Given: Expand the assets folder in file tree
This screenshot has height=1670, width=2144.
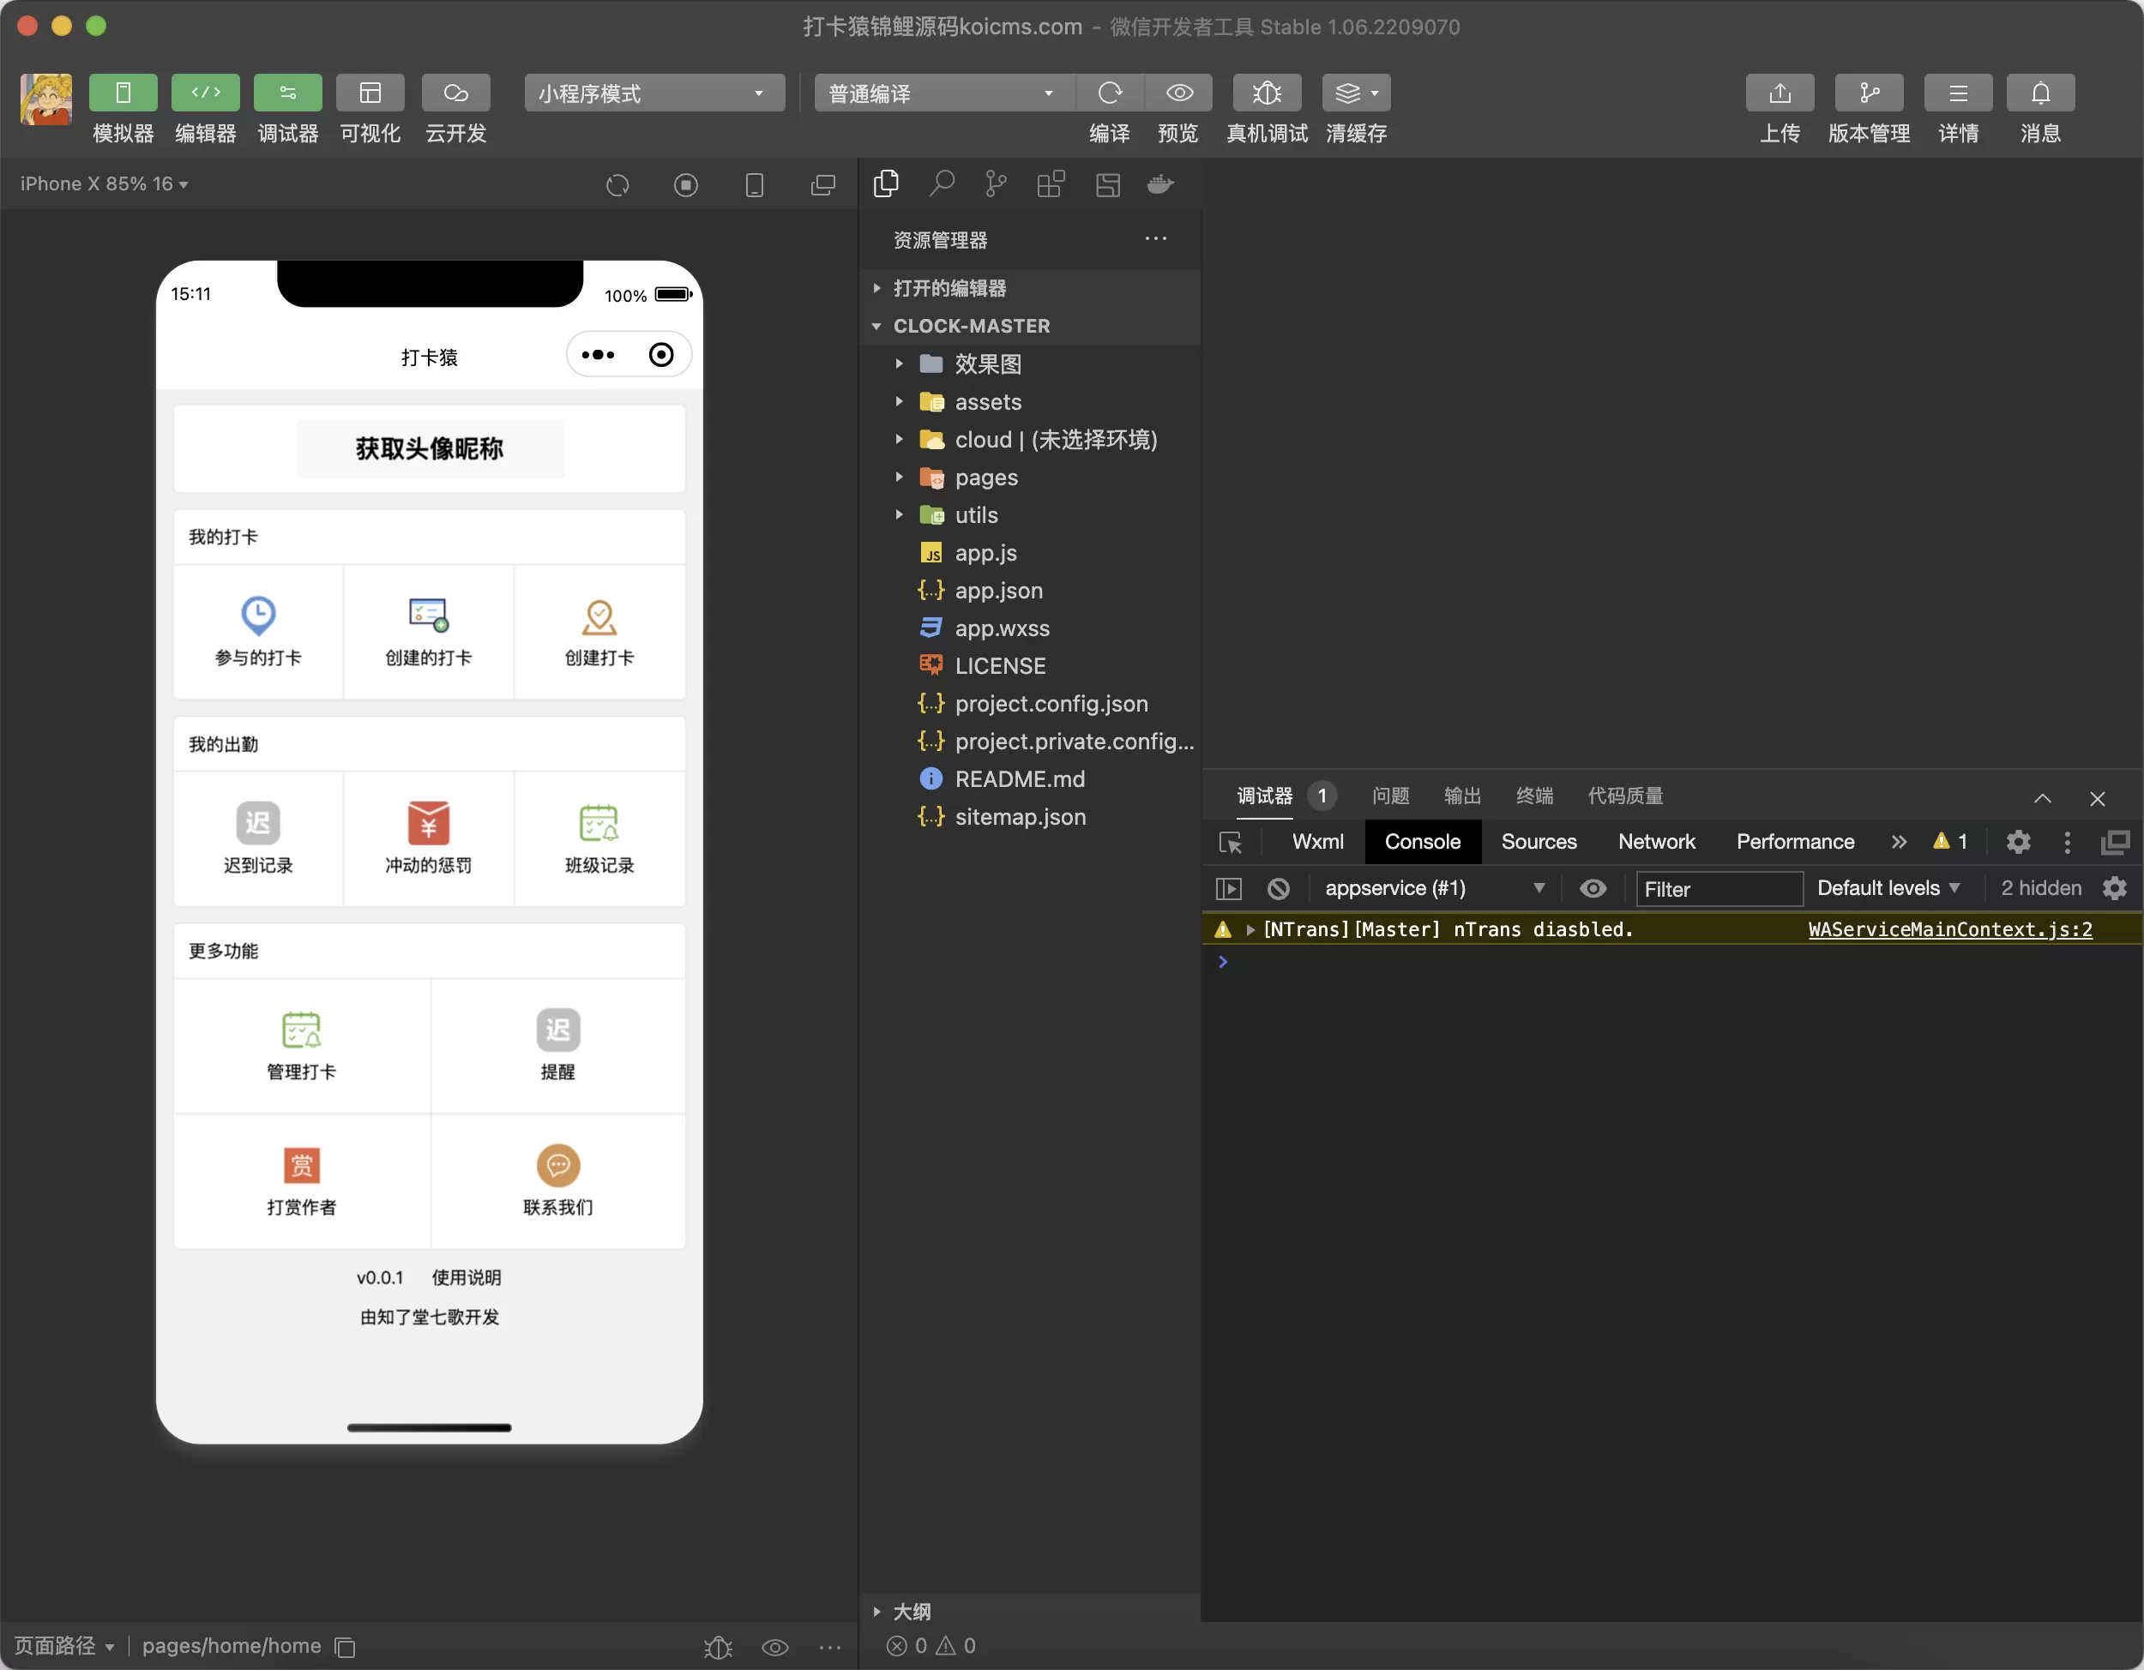Looking at the screenshot, I should pyautogui.click(x=900, y=402).
